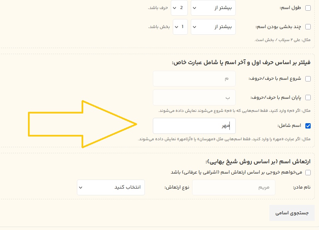
Task: Enable the «شروع اسم با حرف/حروف» checkbox
Action: point(308,78)
